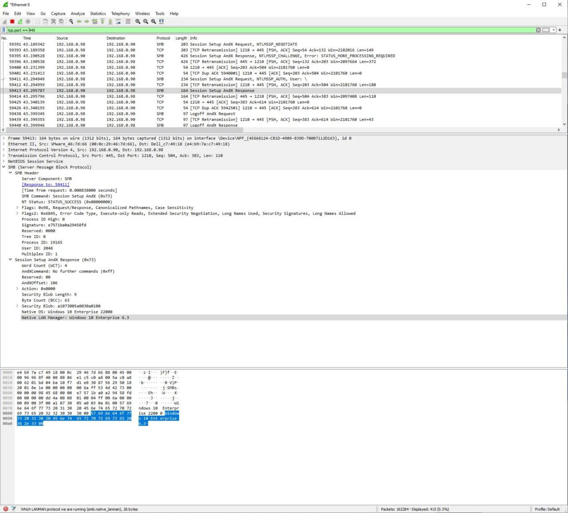Collapse the SMB protocol tree

click(x=4, y=167)
